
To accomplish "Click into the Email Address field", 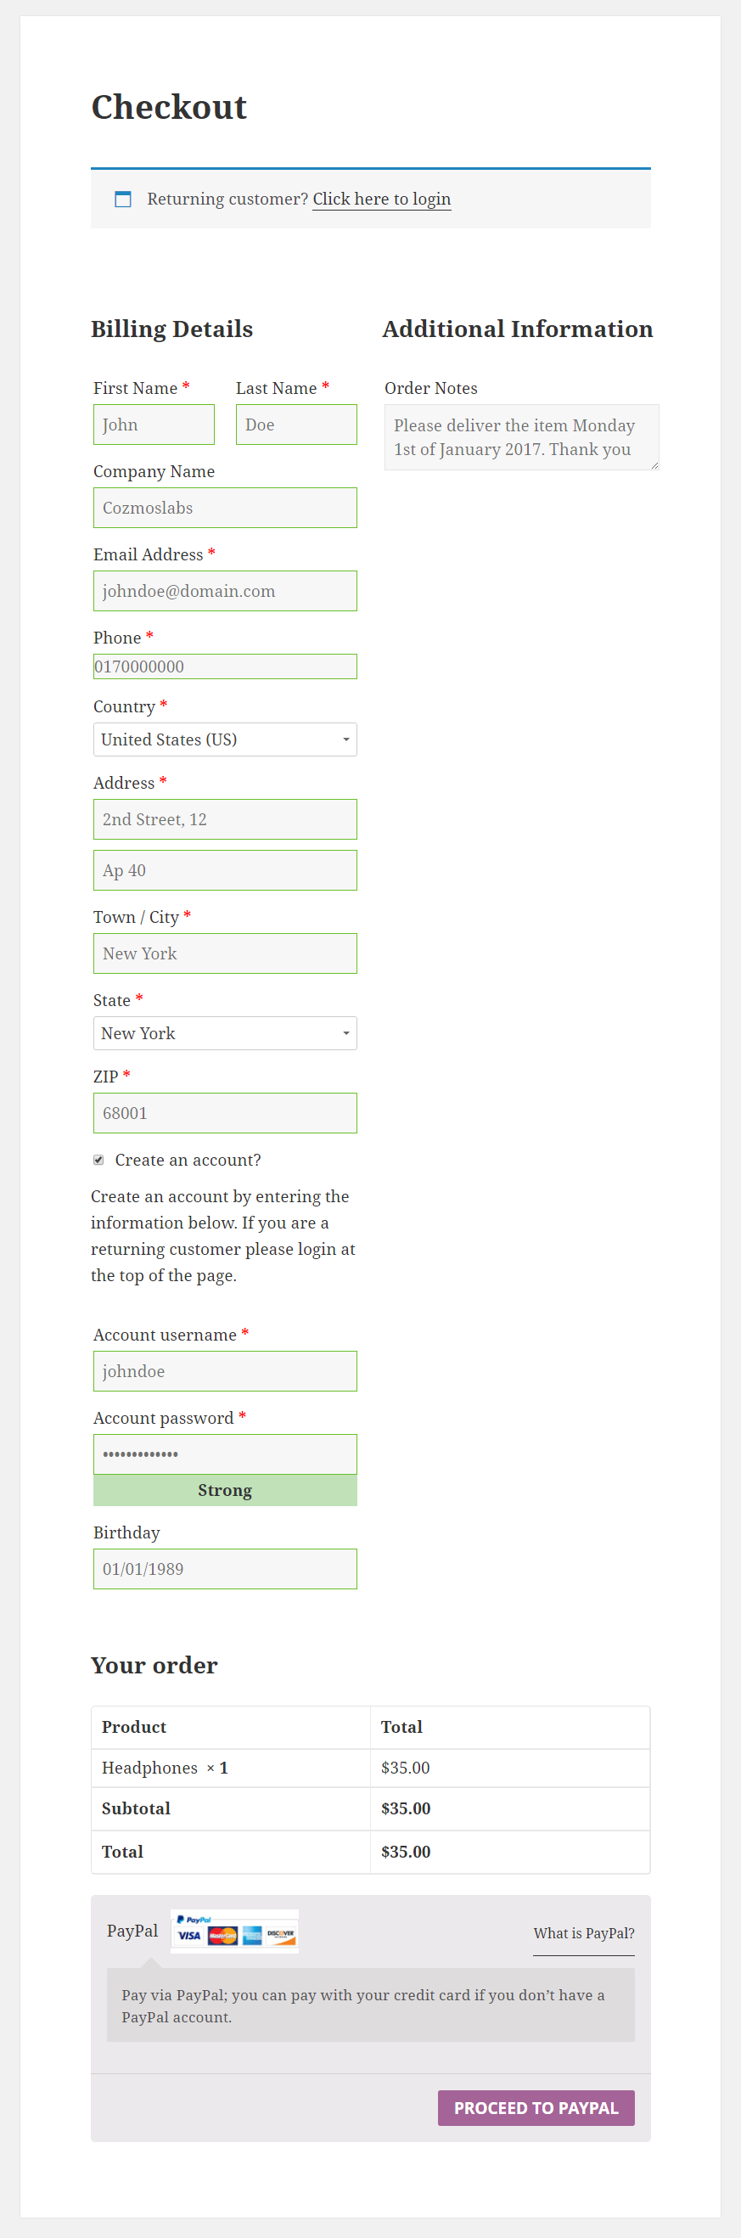I will (x=225, y=591).
